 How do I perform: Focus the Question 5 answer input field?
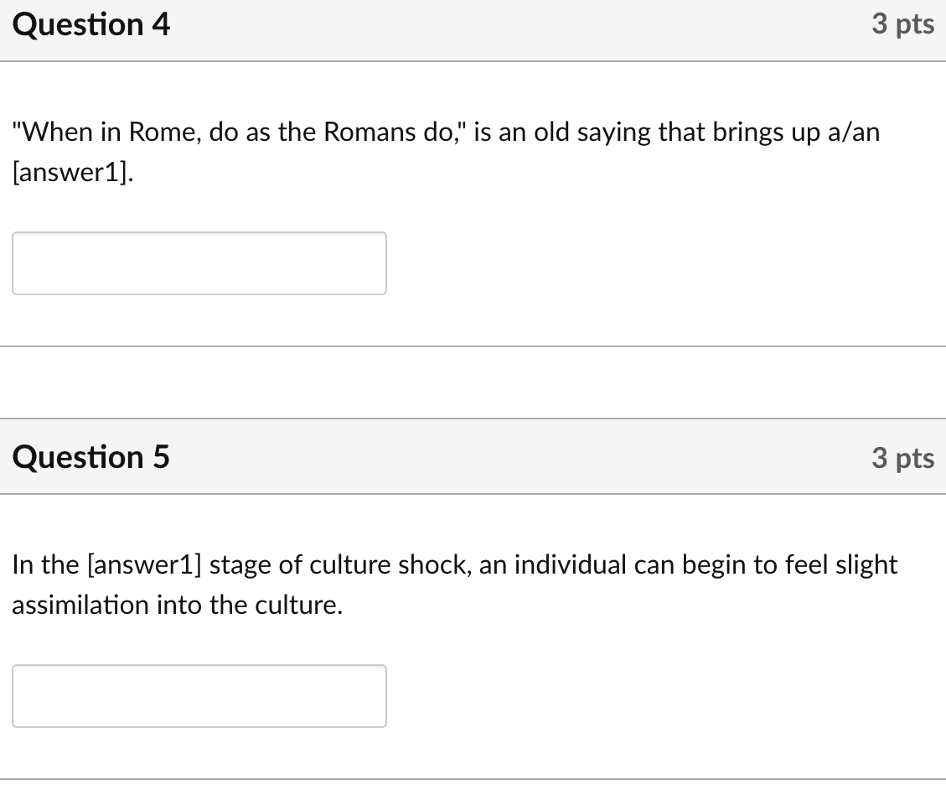199,696
